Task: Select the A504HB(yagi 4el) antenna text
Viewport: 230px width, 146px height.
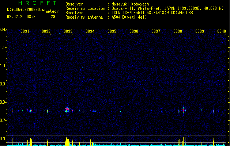Action: (129, 17)
